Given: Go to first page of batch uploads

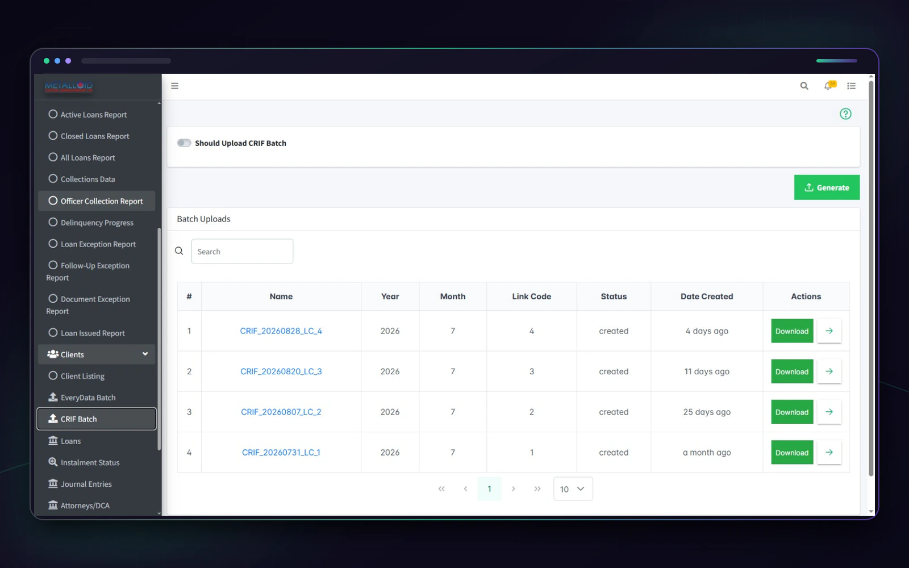Looking at the screenshot, I should click(x=441, y=488).
